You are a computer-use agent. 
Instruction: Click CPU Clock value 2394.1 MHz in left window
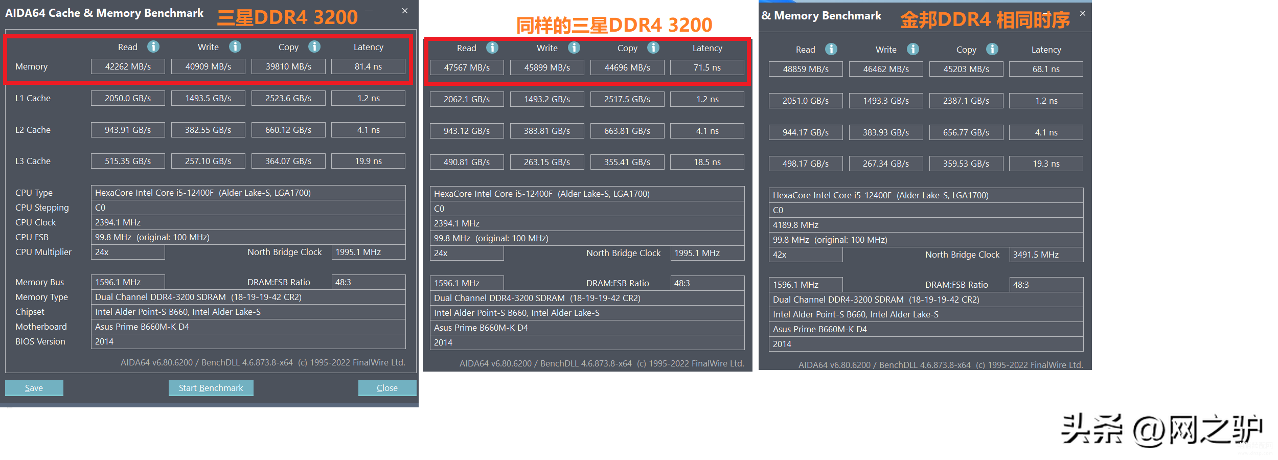click(248, 222)
